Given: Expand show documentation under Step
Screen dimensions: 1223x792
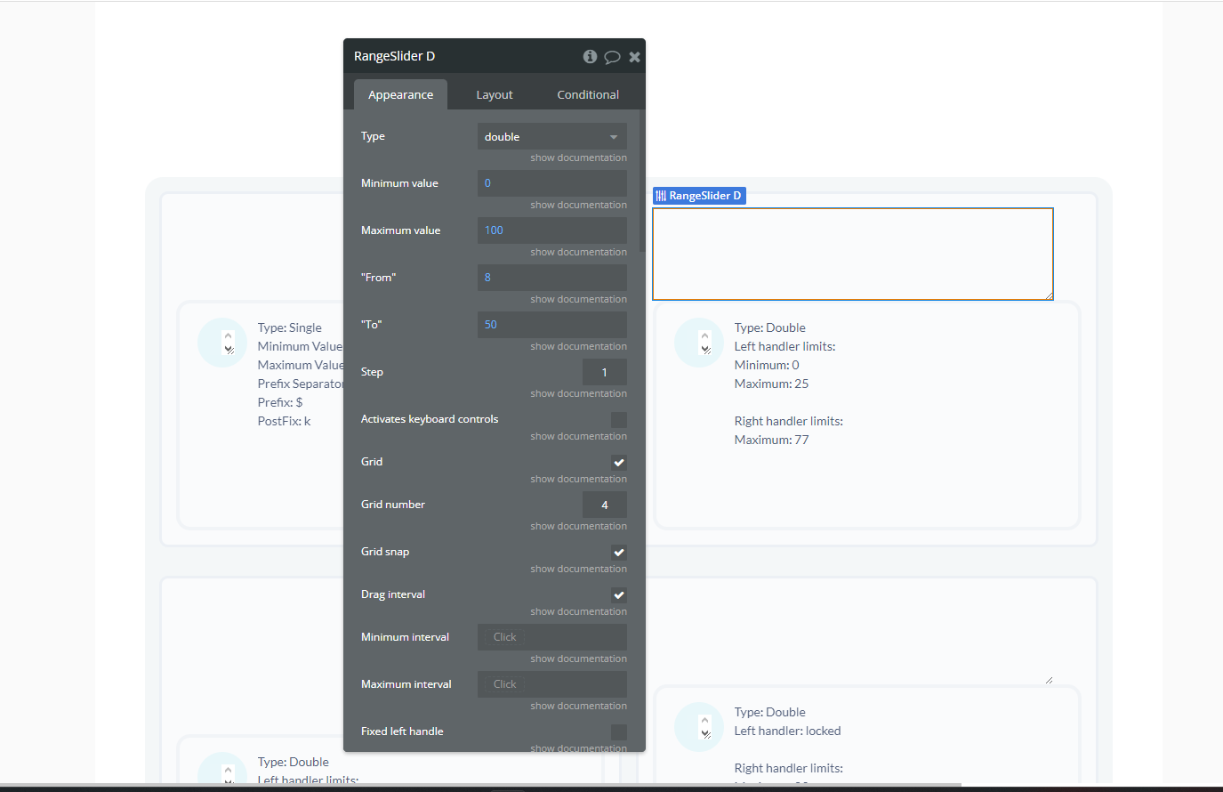Looking at the screenshot, I should coord(578,392).
